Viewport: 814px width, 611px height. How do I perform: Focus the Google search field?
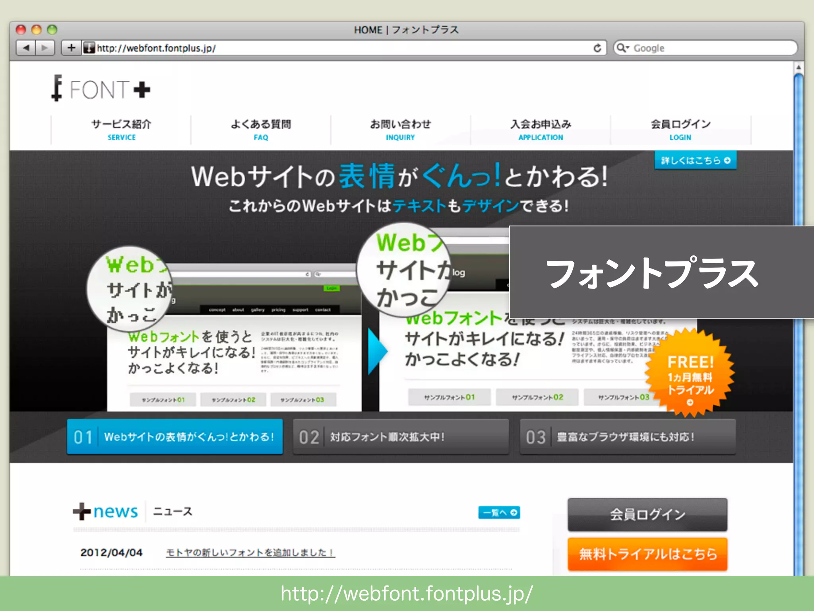705,48
